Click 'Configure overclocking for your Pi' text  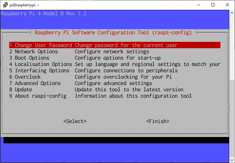click(123, 77)
